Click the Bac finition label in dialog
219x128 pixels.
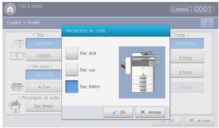point(90,87)
